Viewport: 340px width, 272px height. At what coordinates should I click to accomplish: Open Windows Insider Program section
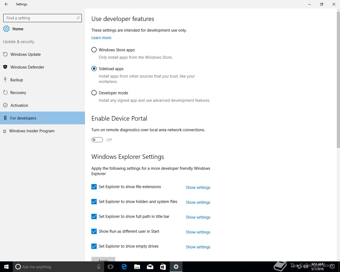(x=42, y=131)
